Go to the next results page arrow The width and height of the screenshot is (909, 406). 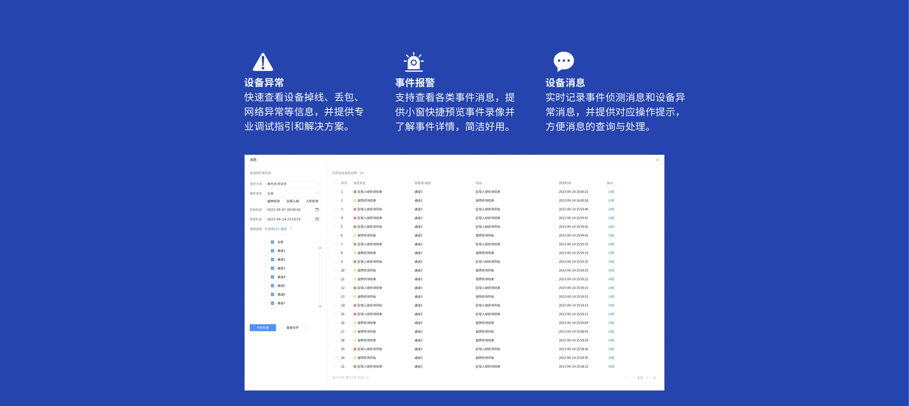pyautogui.click(x=647, y=378)
